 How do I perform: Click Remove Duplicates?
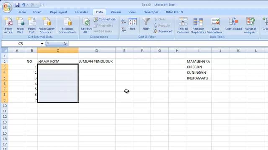(198, 25)
